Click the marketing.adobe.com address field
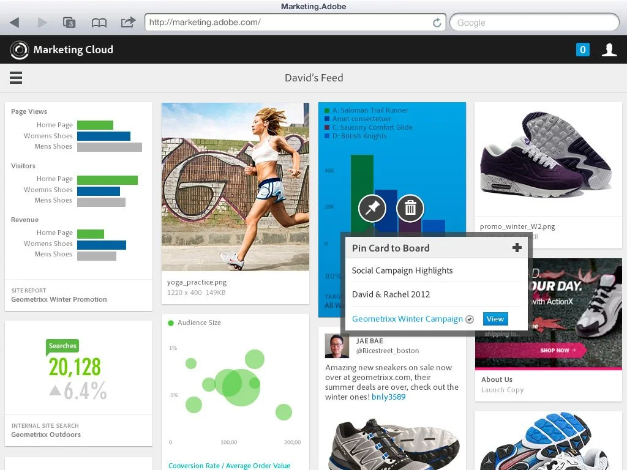The width and height of the screenshot is (627, 470). click(x=295, y=23)
